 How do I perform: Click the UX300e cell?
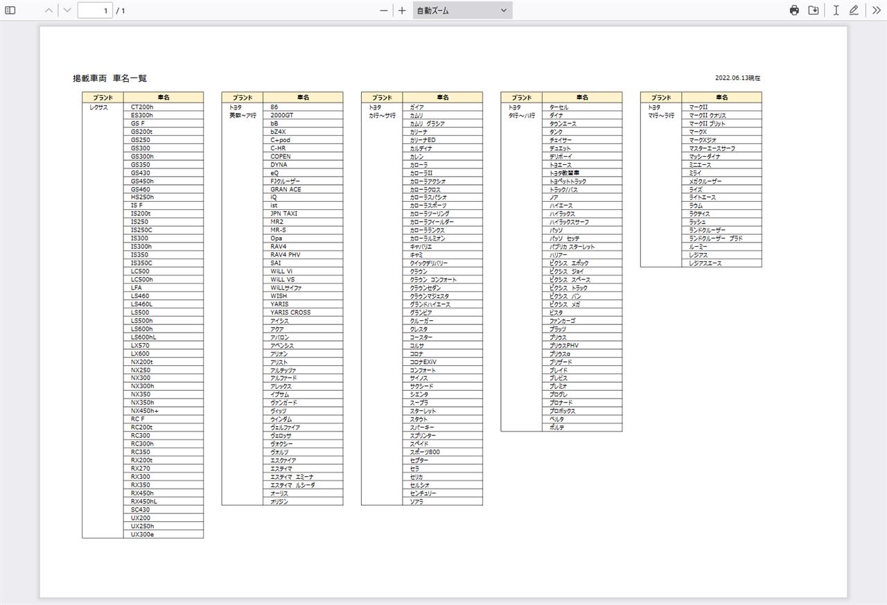coord(164,534)
